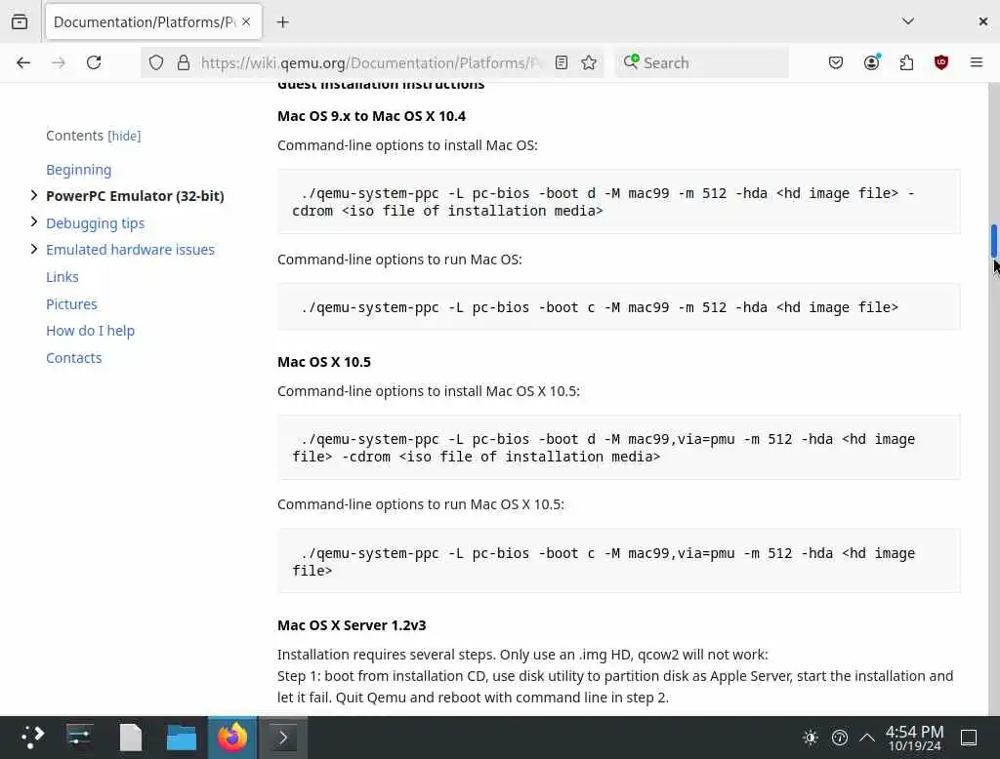Viewport: 1000px width, 759px height.
Task: Open the How do I help section
Action: (90, 331)
